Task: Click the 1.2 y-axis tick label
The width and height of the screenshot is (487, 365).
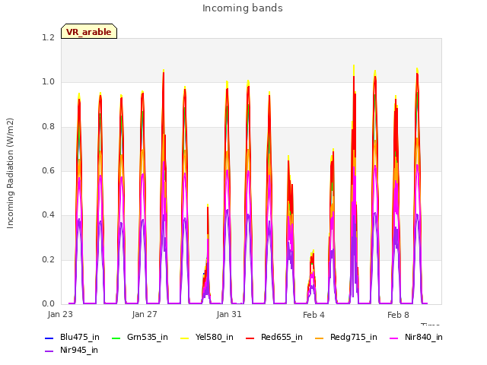Action: coord(48,38)
